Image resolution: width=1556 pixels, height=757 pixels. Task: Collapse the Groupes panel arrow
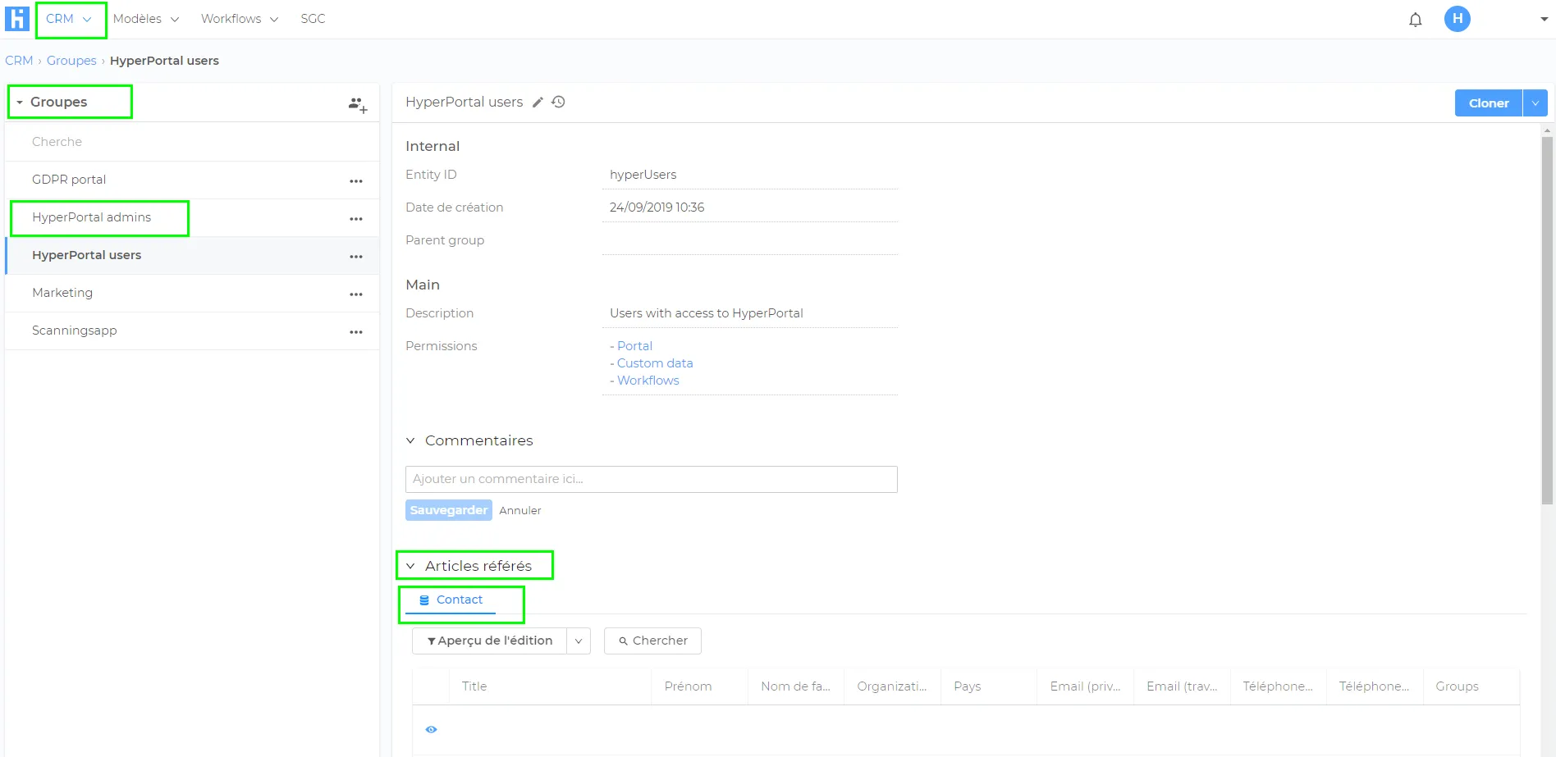click(20, 103)
